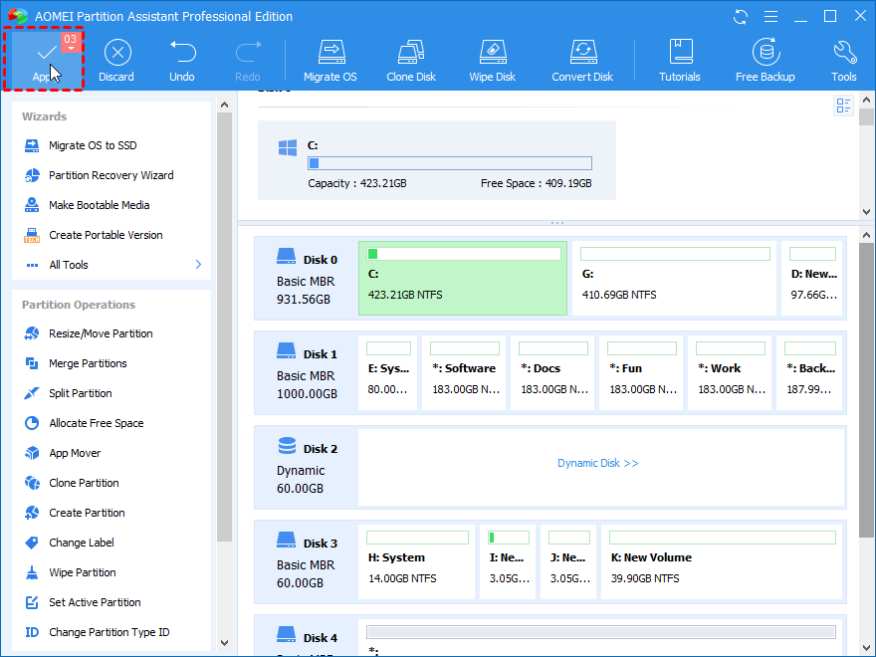
Task: Expand All Tools submenu arrow
Action: coord(198,265)
